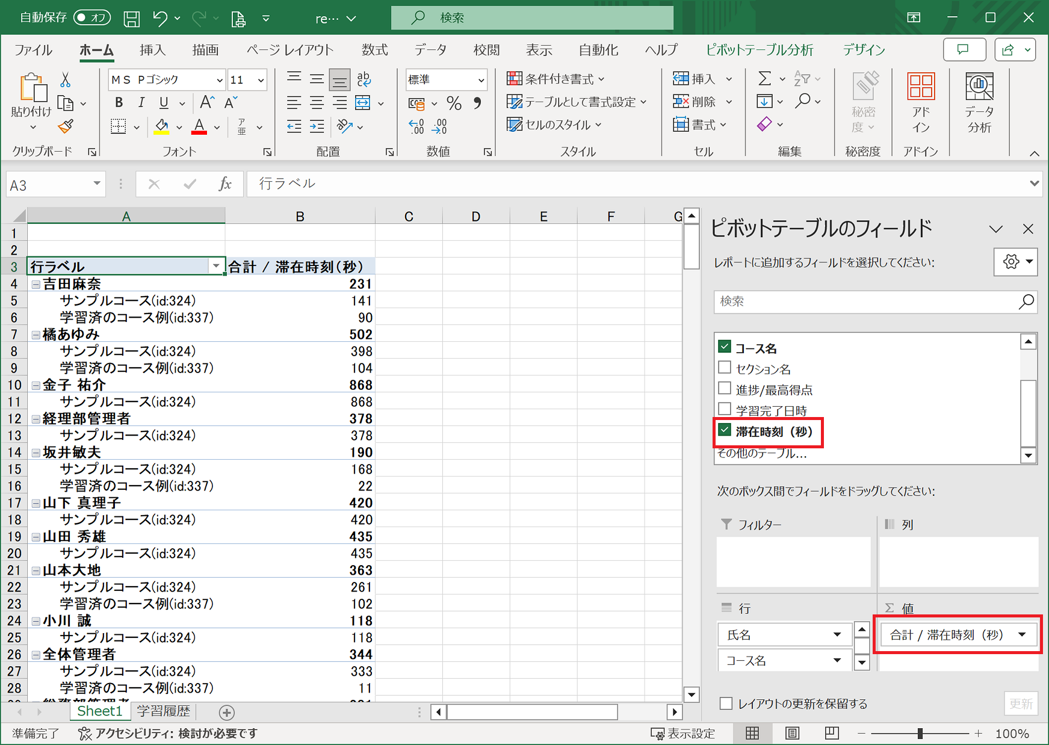
Task: Open the fill color yellow swatch
Action: pyautogui.click(x=161, y=126)
